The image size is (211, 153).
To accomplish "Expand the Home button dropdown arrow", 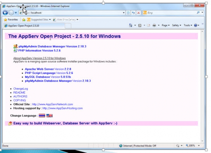I will pyautogui.click(x=135, y=25).
